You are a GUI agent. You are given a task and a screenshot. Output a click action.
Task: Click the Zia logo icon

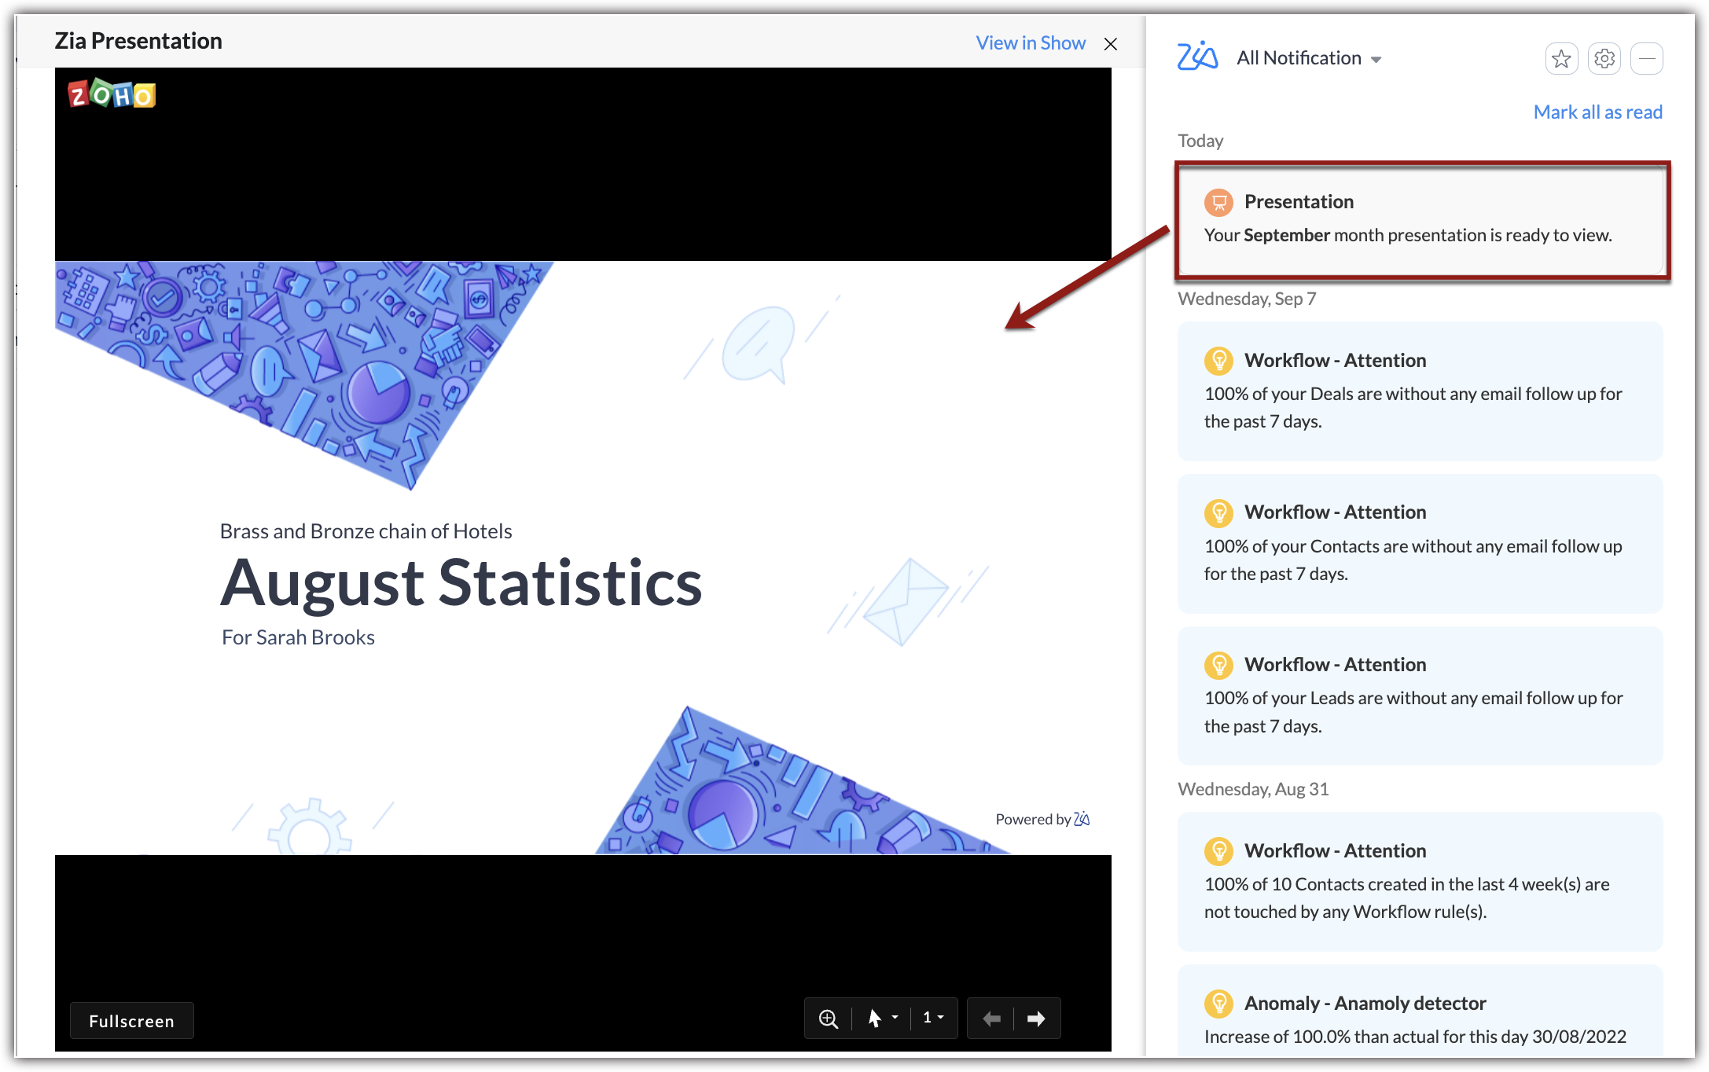click(1197, 57)
